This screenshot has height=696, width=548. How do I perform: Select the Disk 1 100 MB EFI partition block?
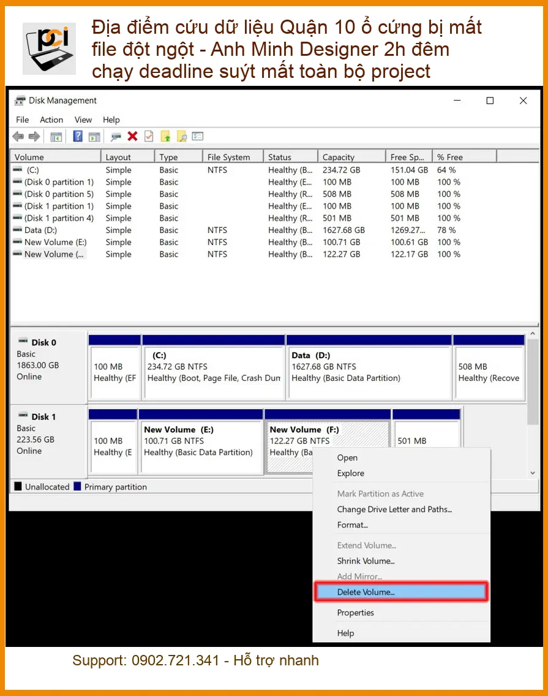[113, 442]
